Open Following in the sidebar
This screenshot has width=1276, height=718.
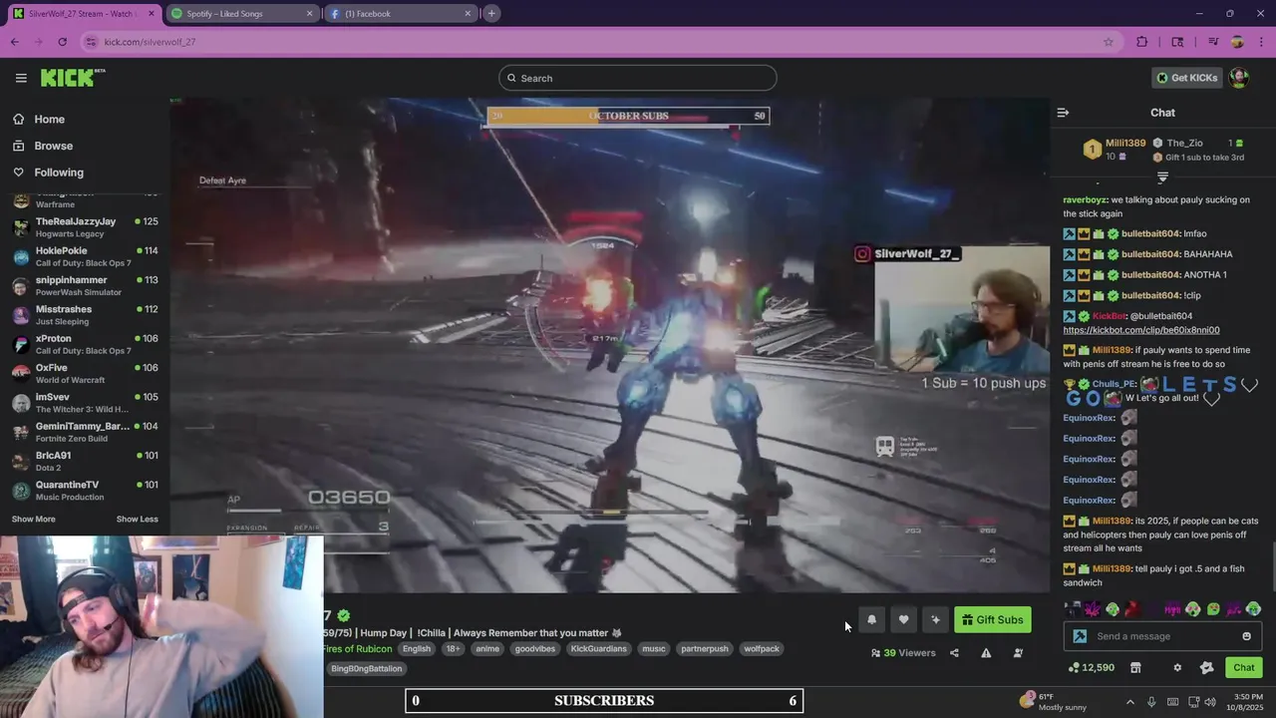58,173
